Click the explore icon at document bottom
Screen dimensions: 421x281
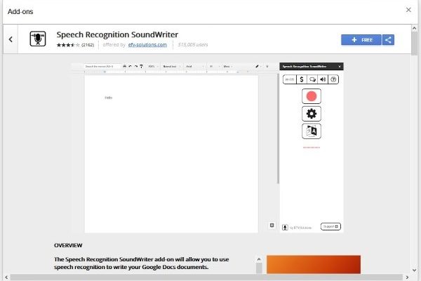[272, 226]
